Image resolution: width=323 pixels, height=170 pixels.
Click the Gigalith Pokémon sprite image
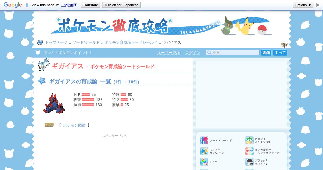(x=54, y=103)
